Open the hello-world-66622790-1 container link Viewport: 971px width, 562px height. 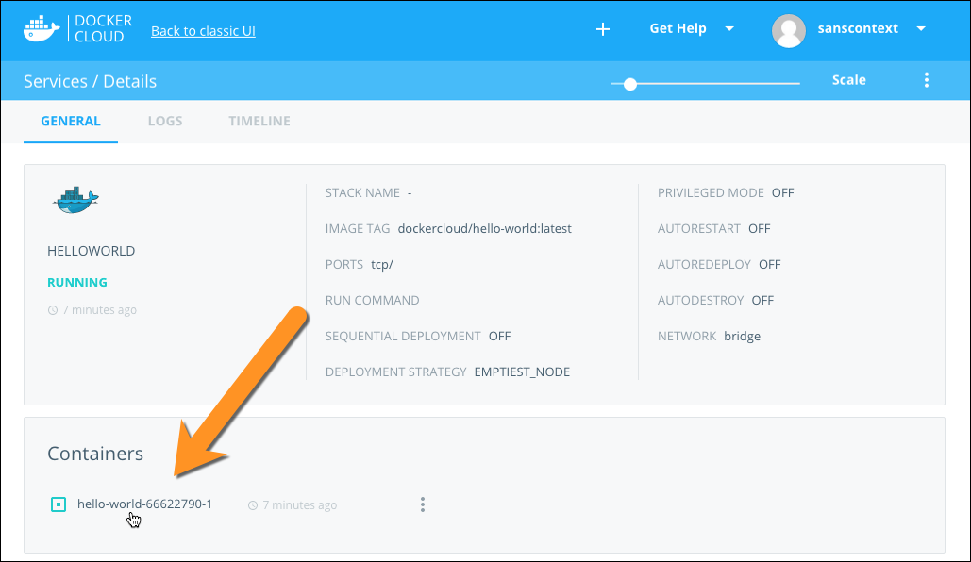pos(144,504)
